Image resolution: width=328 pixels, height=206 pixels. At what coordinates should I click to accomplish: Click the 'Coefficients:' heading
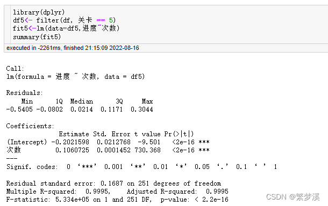point(30,126)
